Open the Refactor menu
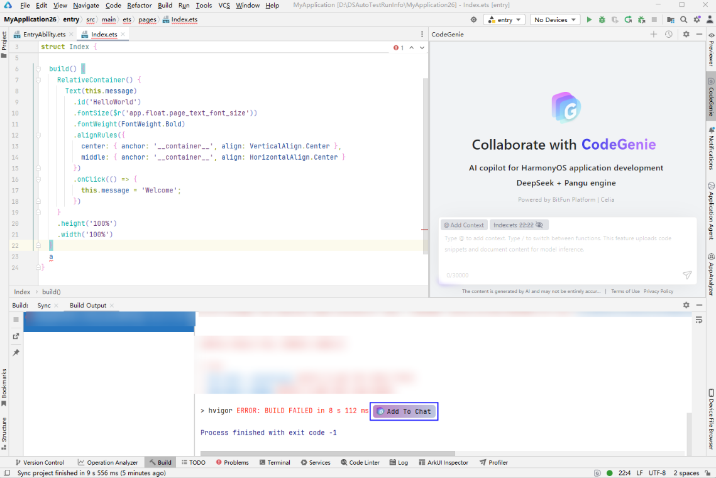716x478 pixels. (x=140, y=5)
